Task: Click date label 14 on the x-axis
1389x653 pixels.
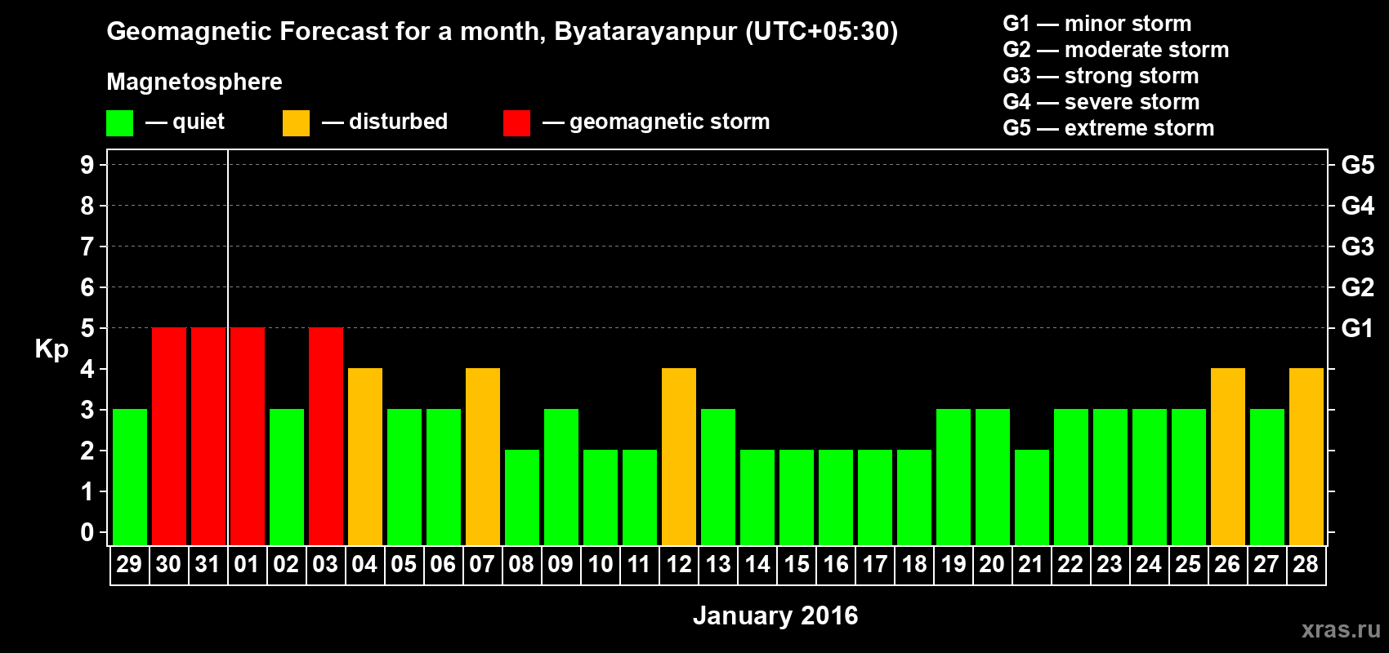Action: pos(757,564)
